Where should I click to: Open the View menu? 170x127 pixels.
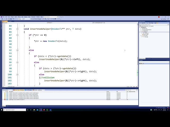pyautogui.click(x=9, y=17)
